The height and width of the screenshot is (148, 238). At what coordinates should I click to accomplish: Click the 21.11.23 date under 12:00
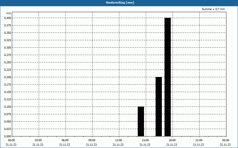[118, 145]
